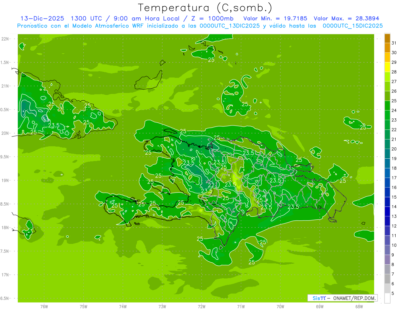Click the yellow legend swatch between 28 and 29
Viewport: 403px width, 311px height.
387,67
